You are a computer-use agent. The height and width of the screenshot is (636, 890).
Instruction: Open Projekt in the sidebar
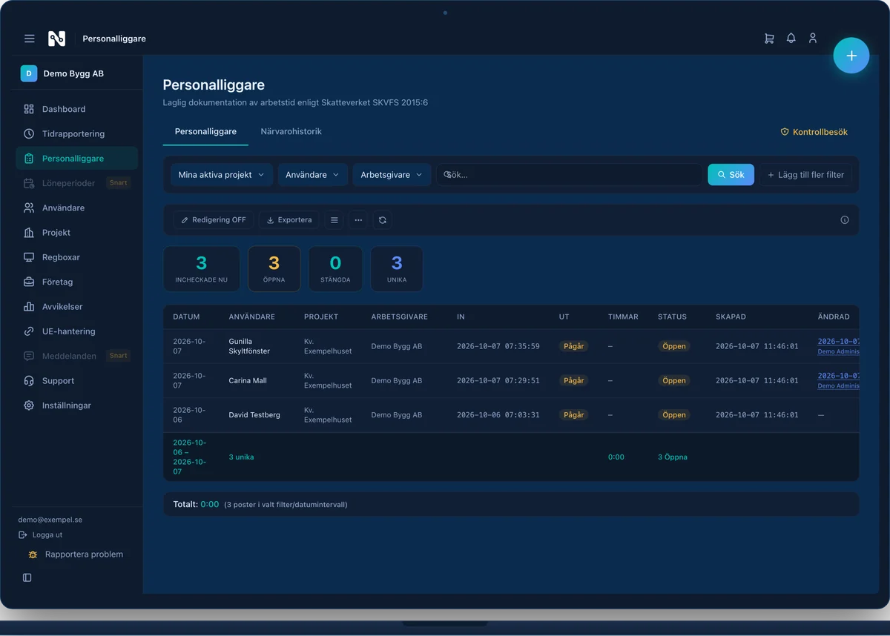(76, 233)
